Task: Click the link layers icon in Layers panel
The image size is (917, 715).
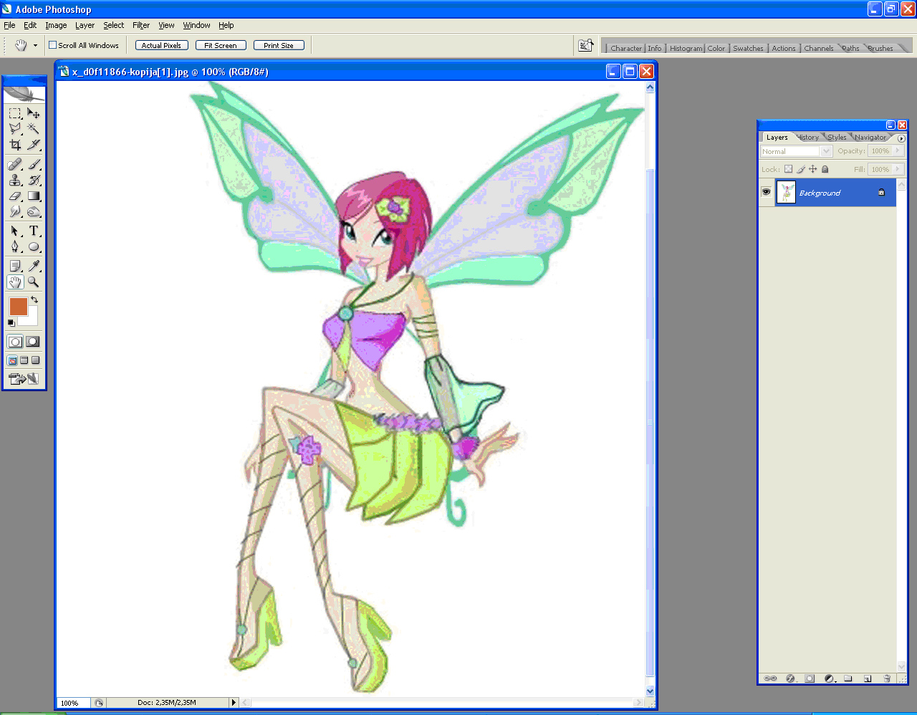Action: [x=770, y=678]
